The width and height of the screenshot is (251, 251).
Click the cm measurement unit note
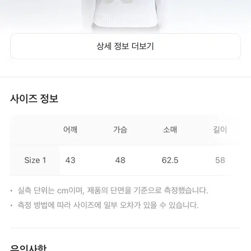pyautogui.click(x=113, y=191)
